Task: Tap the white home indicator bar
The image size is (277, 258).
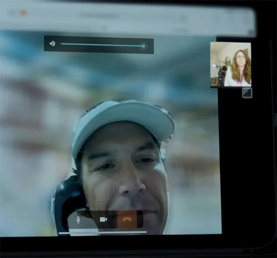Action: [x=102, y=233]
